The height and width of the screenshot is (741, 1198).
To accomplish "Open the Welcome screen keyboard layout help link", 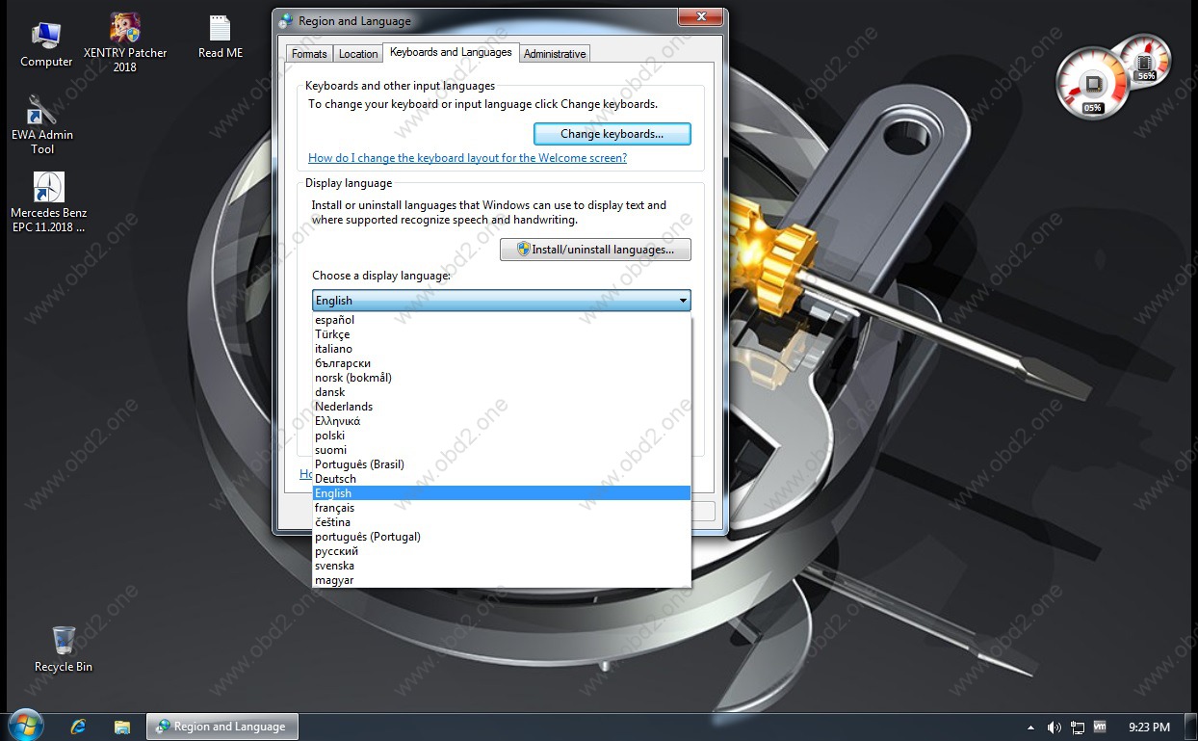I will point(467,158).
